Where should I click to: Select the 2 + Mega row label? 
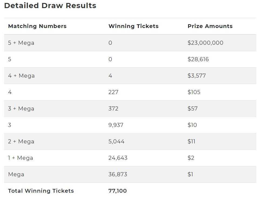(x=21, y=141)
